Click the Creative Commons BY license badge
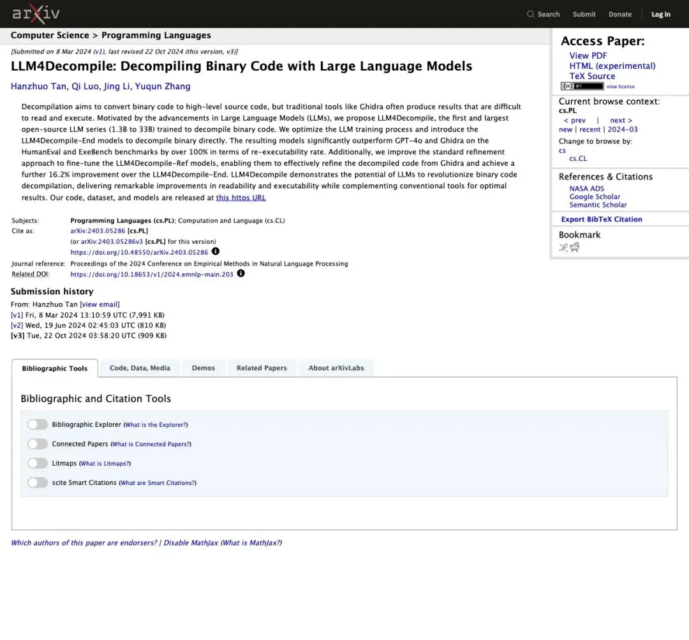 click(582, 86)
